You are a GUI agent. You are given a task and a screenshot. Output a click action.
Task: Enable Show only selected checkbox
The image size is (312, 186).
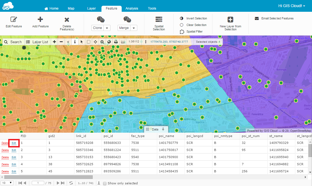105,184
